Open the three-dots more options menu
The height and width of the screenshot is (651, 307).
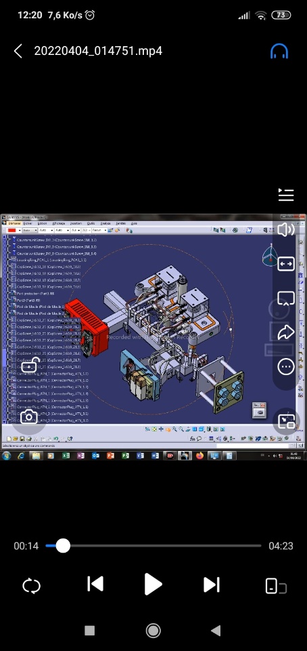pyautogui.click(x=286, y=367)
